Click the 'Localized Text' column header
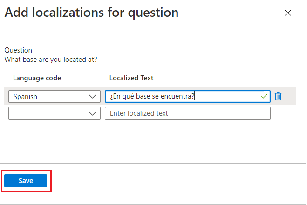Image resolution: width=307 pixels, height=205 pixels. [131, 78]
